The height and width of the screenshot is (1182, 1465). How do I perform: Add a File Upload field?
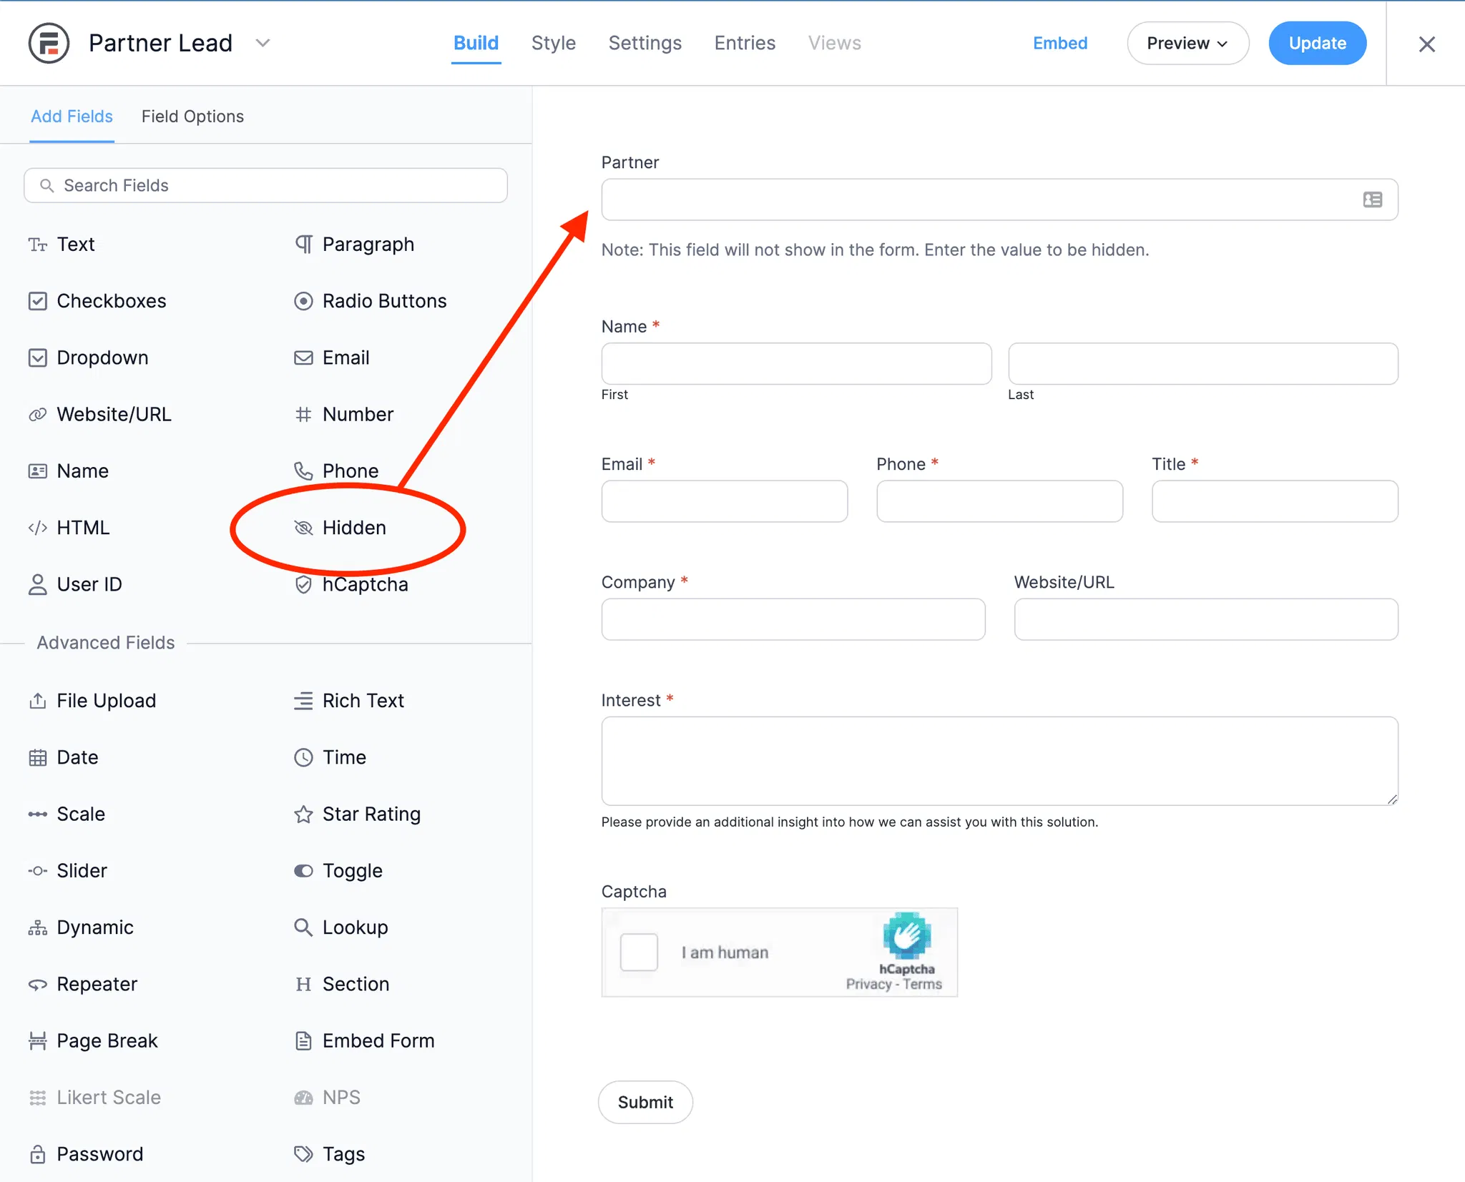pyautogui.click(x=92, y=701)
